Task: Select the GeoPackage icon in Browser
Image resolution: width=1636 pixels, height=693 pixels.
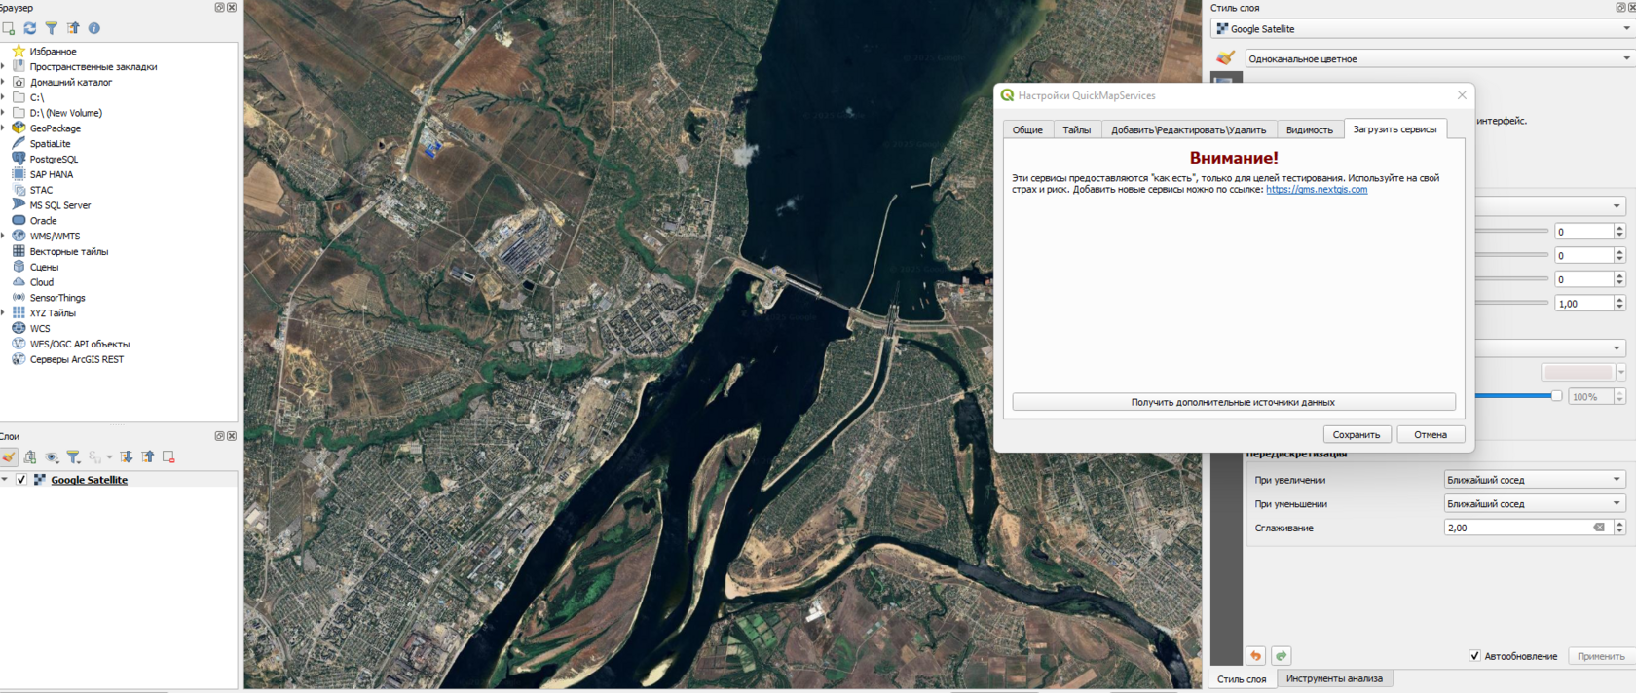Action: coord(19,128)
